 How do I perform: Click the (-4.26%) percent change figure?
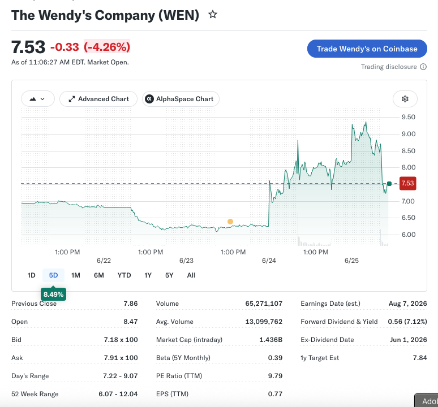point(107,47)
